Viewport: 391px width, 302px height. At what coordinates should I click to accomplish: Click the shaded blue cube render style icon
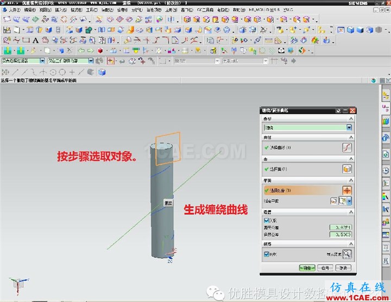(x=360, y=30)
